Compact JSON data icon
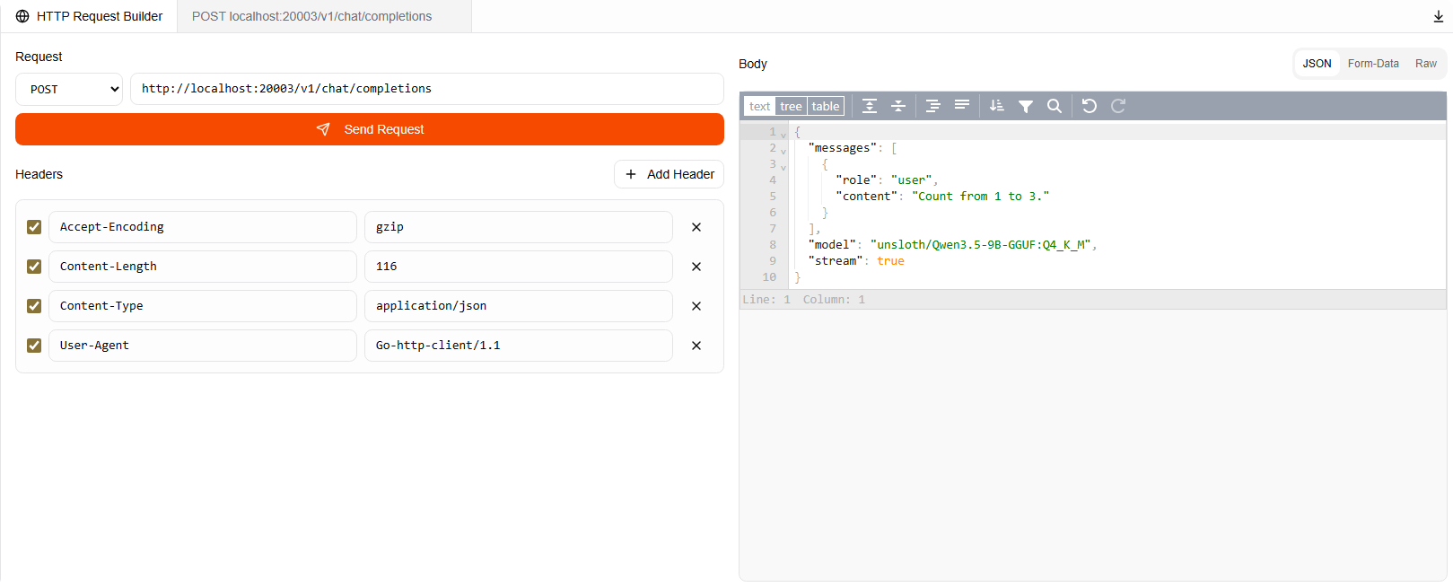Image resolution: width=1453 pixels, height=587 pixels. coord(962,106)
